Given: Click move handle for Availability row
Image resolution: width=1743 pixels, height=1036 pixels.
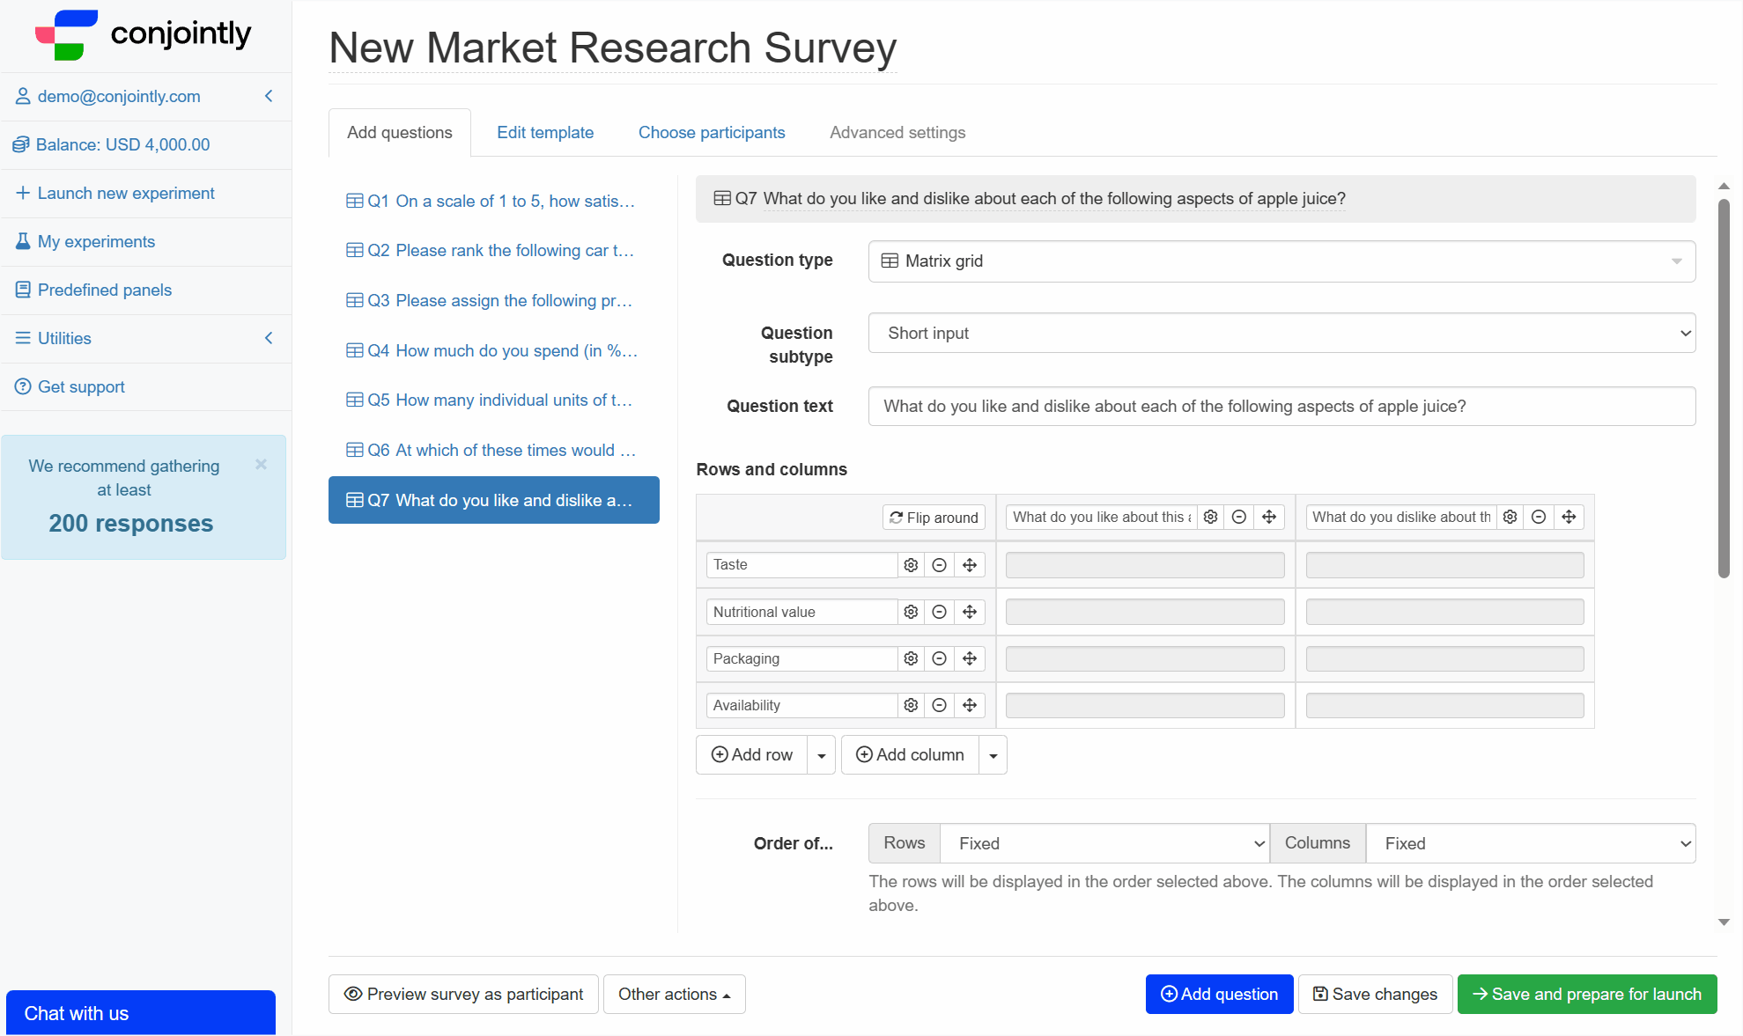Looking at the screenshot, I should [x=970, y=705].
